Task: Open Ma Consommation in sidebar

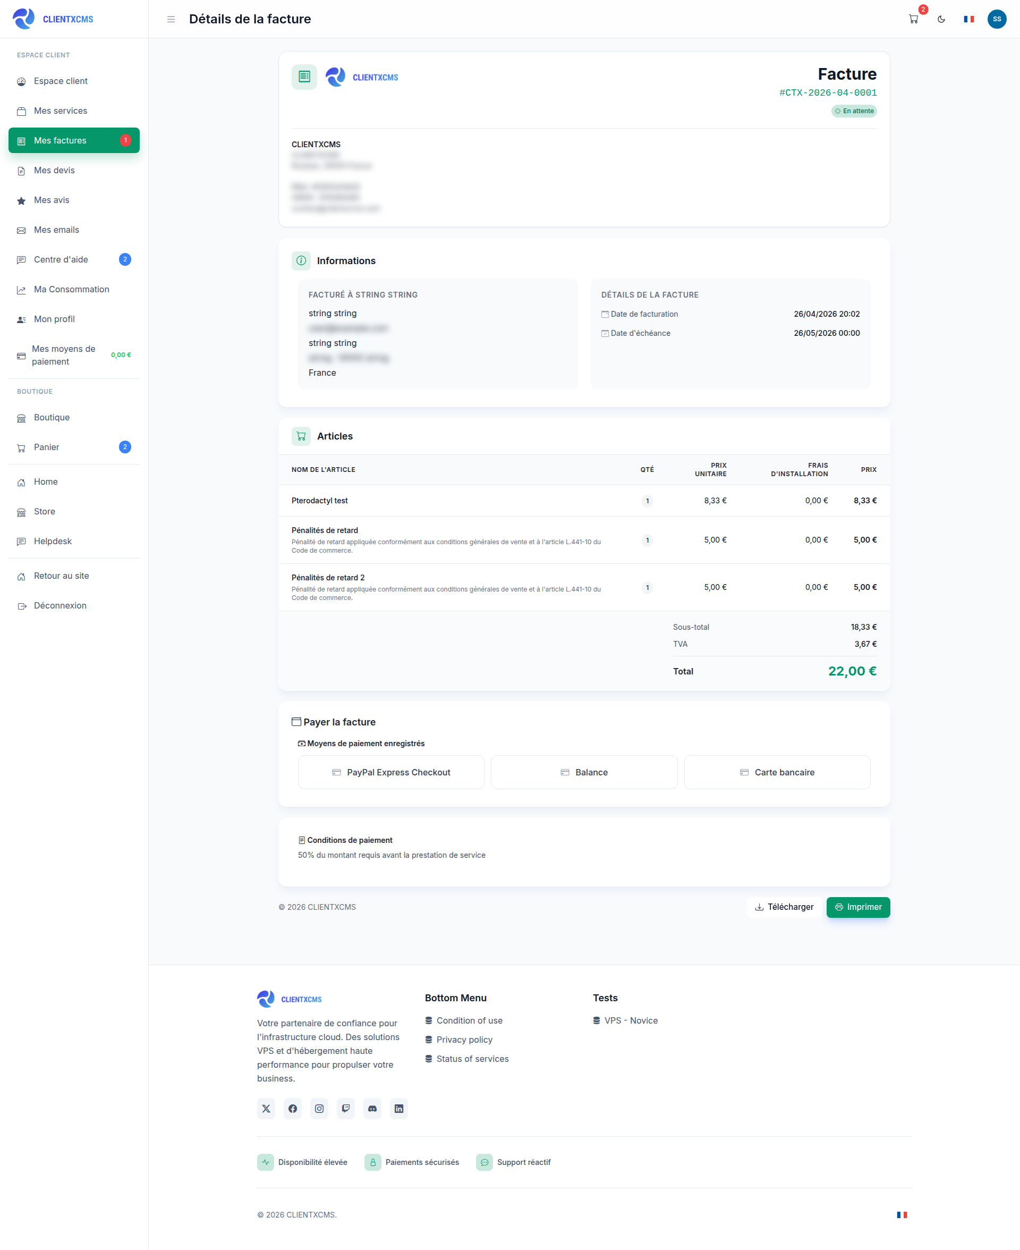Action: coord(74,290)
